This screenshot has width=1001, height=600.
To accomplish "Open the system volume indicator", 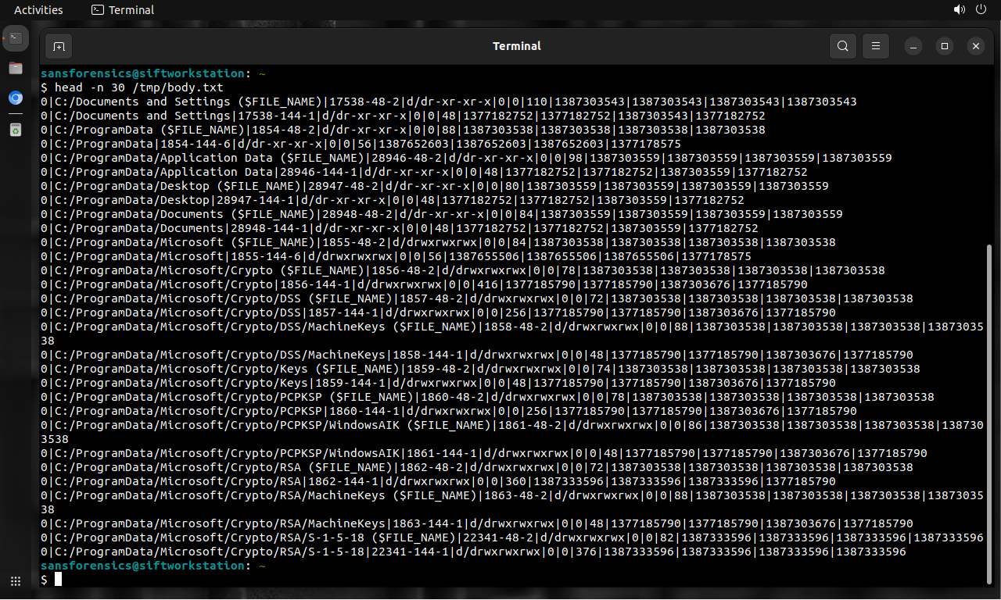I will click(x=960, y=10).
